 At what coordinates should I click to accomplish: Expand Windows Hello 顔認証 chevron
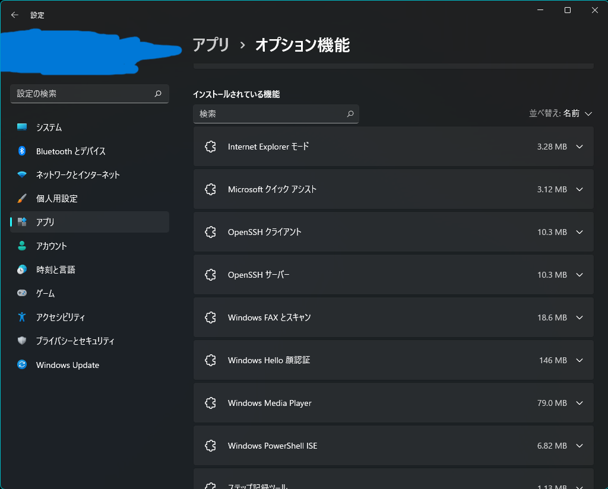(x=579, y=360)
